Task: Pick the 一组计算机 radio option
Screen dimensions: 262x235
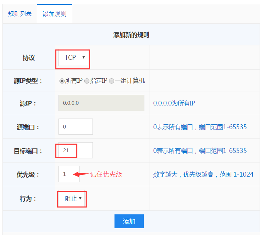Action: [111, 81]
